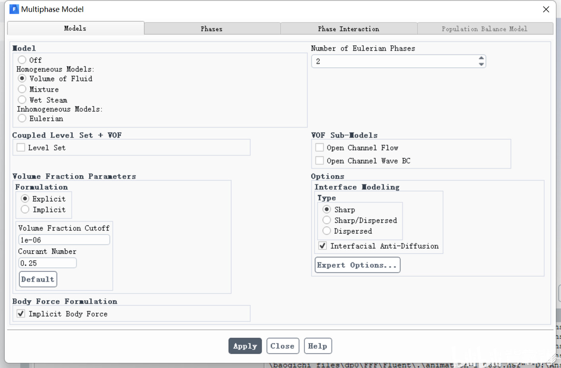Close the Multiphase Model dialog window
561x368 pixels.
(546, 9)
